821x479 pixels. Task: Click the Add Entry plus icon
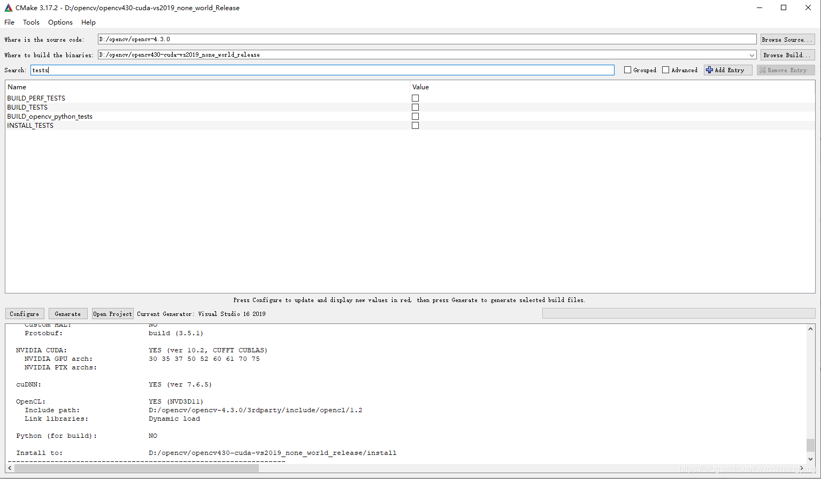[x=709, y=70]
